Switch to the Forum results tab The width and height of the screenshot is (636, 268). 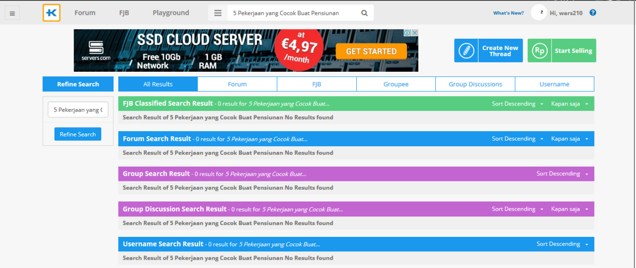238,84
